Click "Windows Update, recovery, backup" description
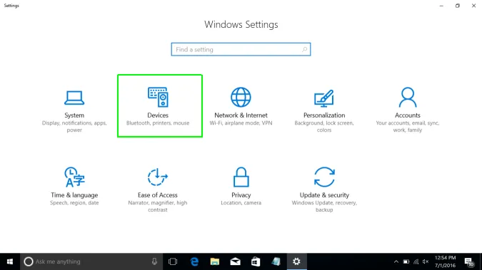Image resolution: width=482 pixels, height=270 pixels. click(x=324, y=206)
